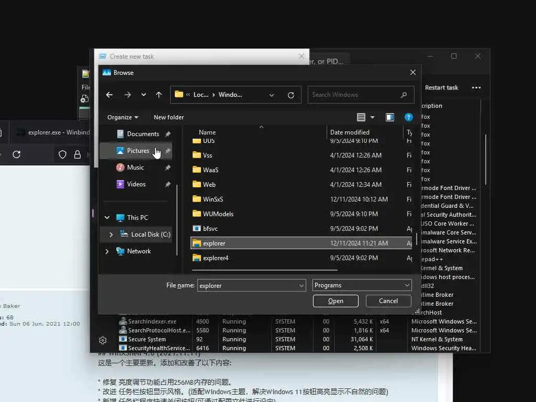Expand the Network tree node
536x402 pixels.
pyautogui.click(x=107, y=251)
